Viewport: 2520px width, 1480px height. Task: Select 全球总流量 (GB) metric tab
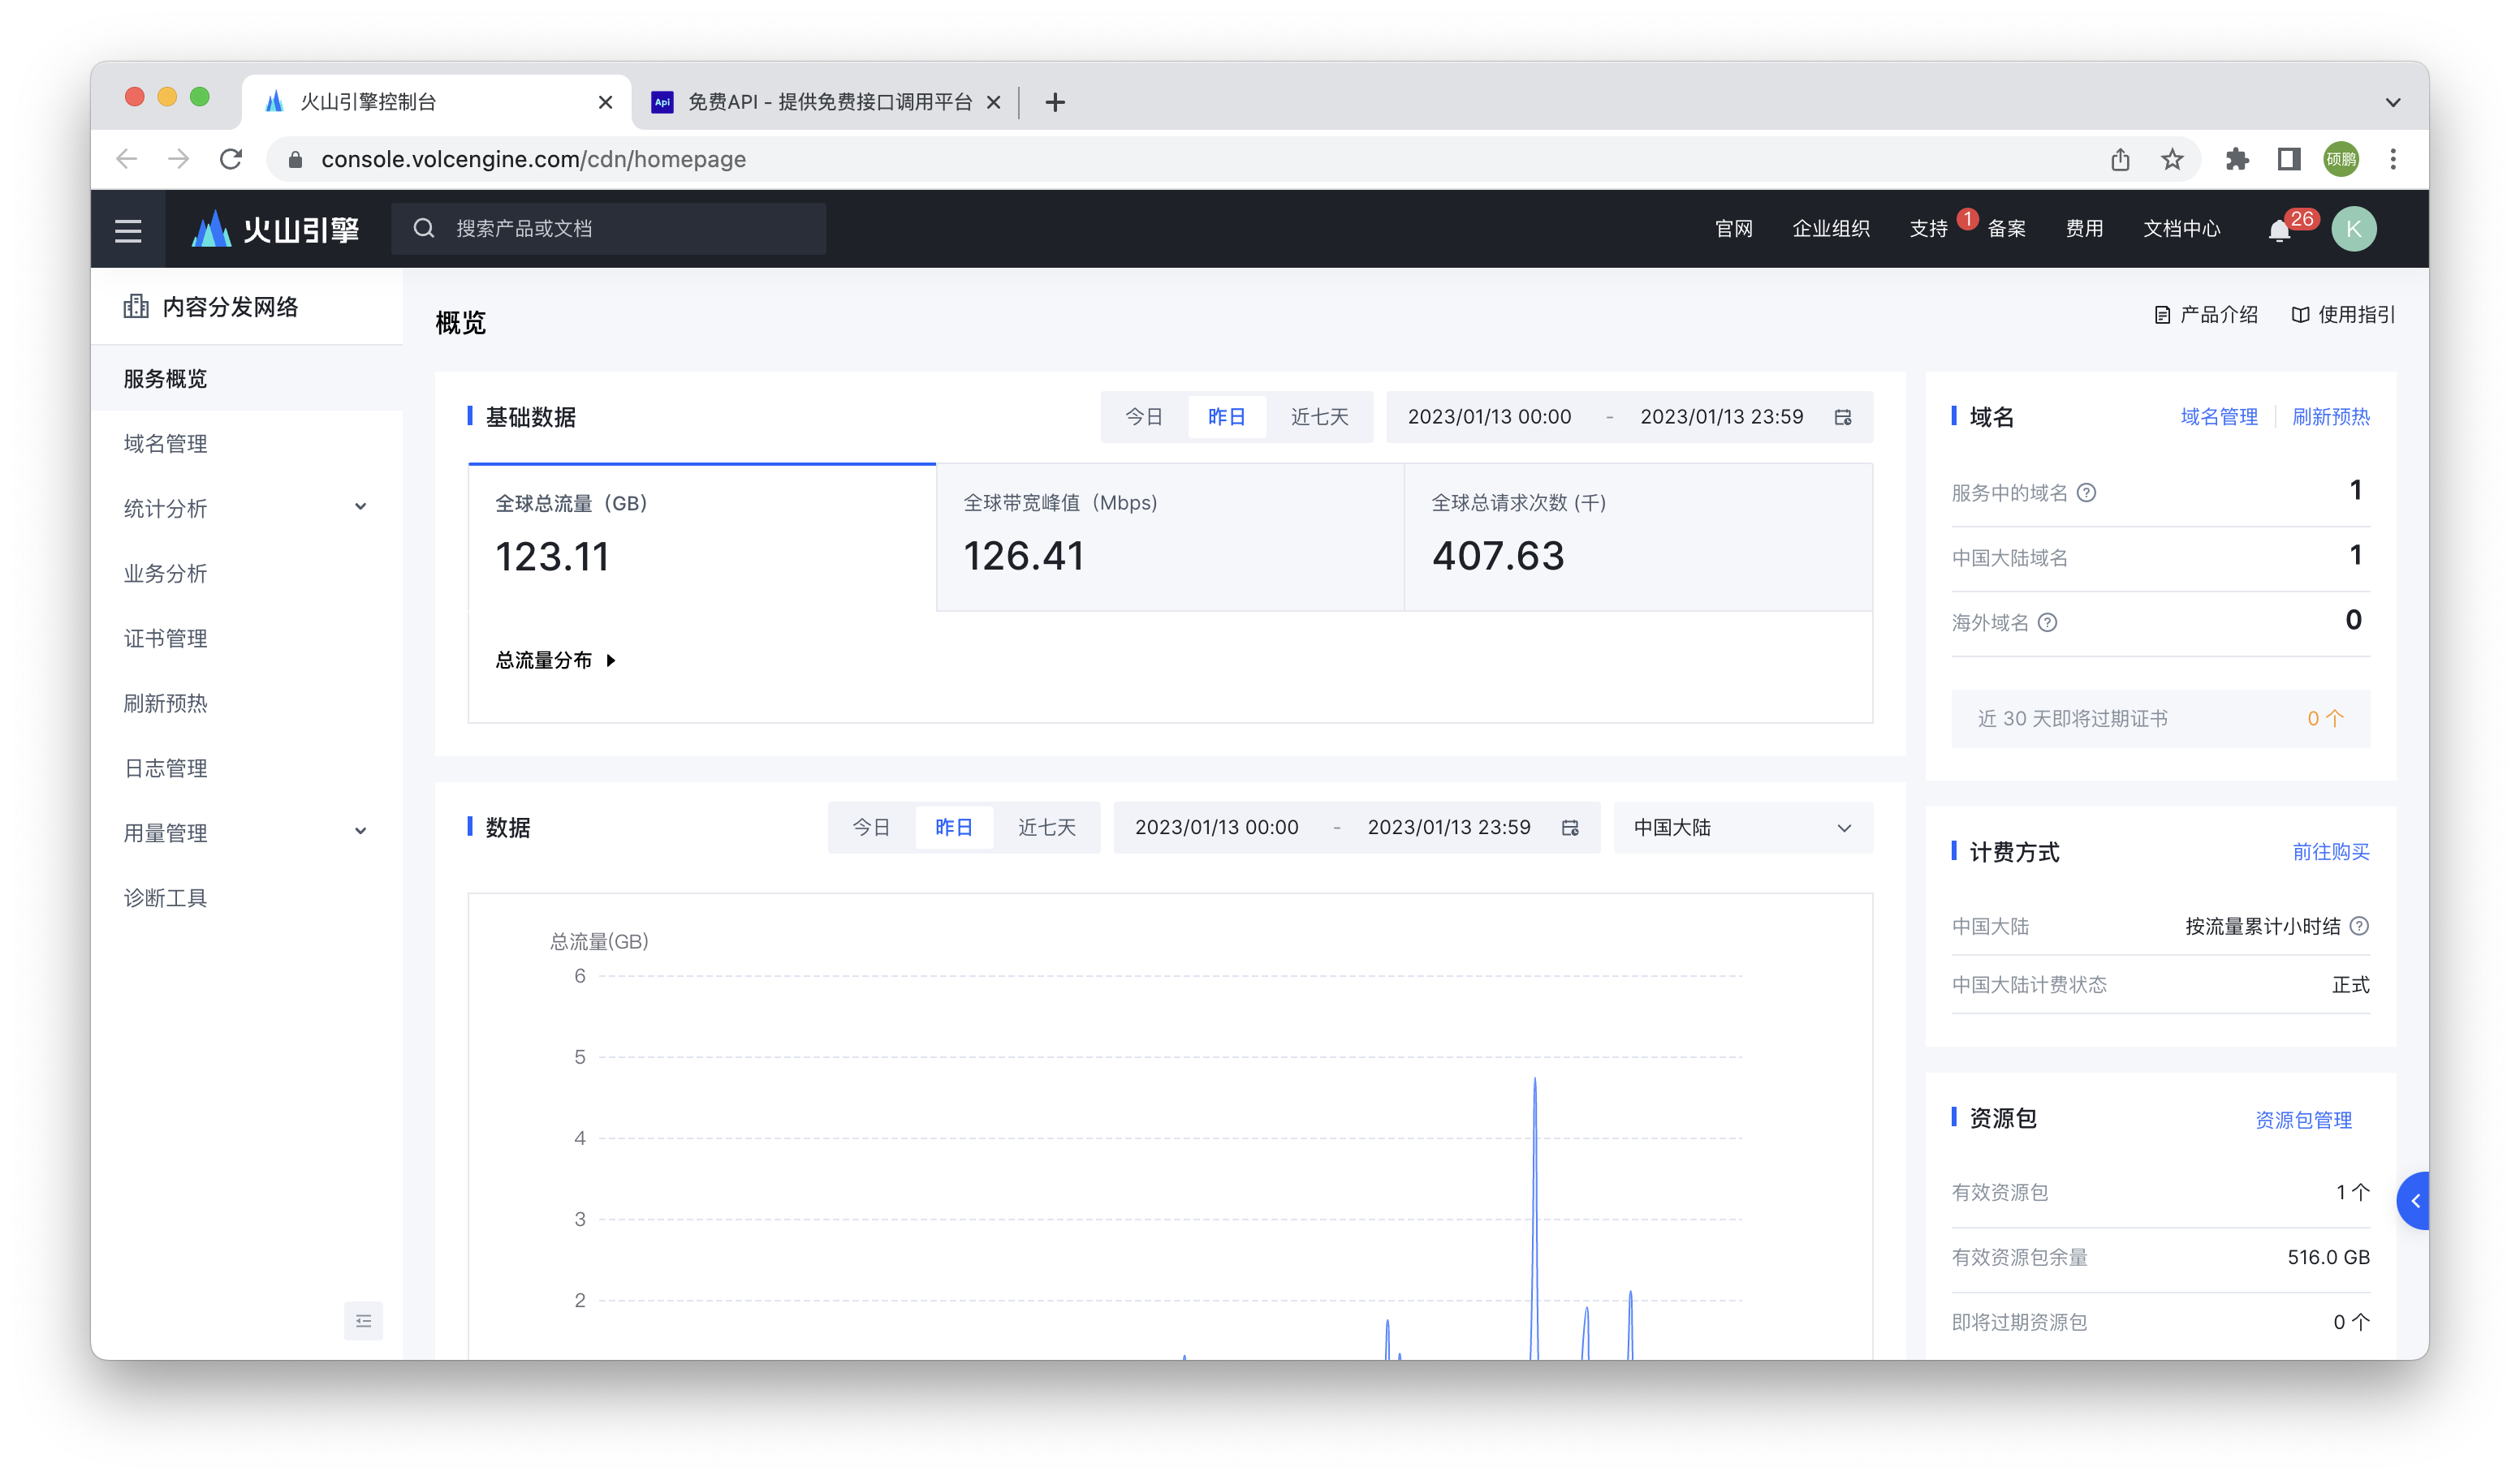tap(702, 536)
